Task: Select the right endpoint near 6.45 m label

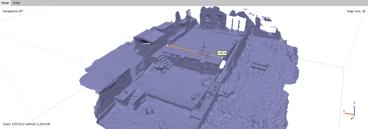Action: pyautogui.click(x=222, y=57)
